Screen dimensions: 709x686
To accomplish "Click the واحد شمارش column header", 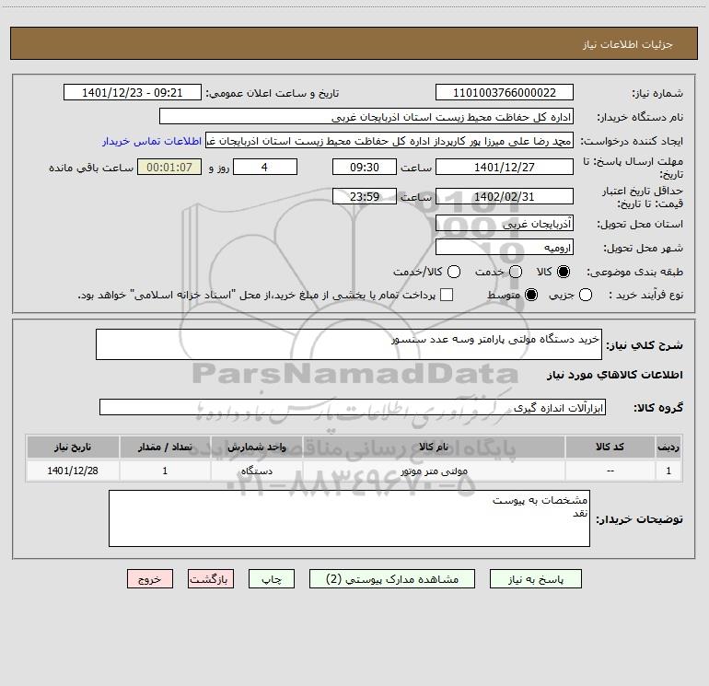I will (x=256, y=448).
